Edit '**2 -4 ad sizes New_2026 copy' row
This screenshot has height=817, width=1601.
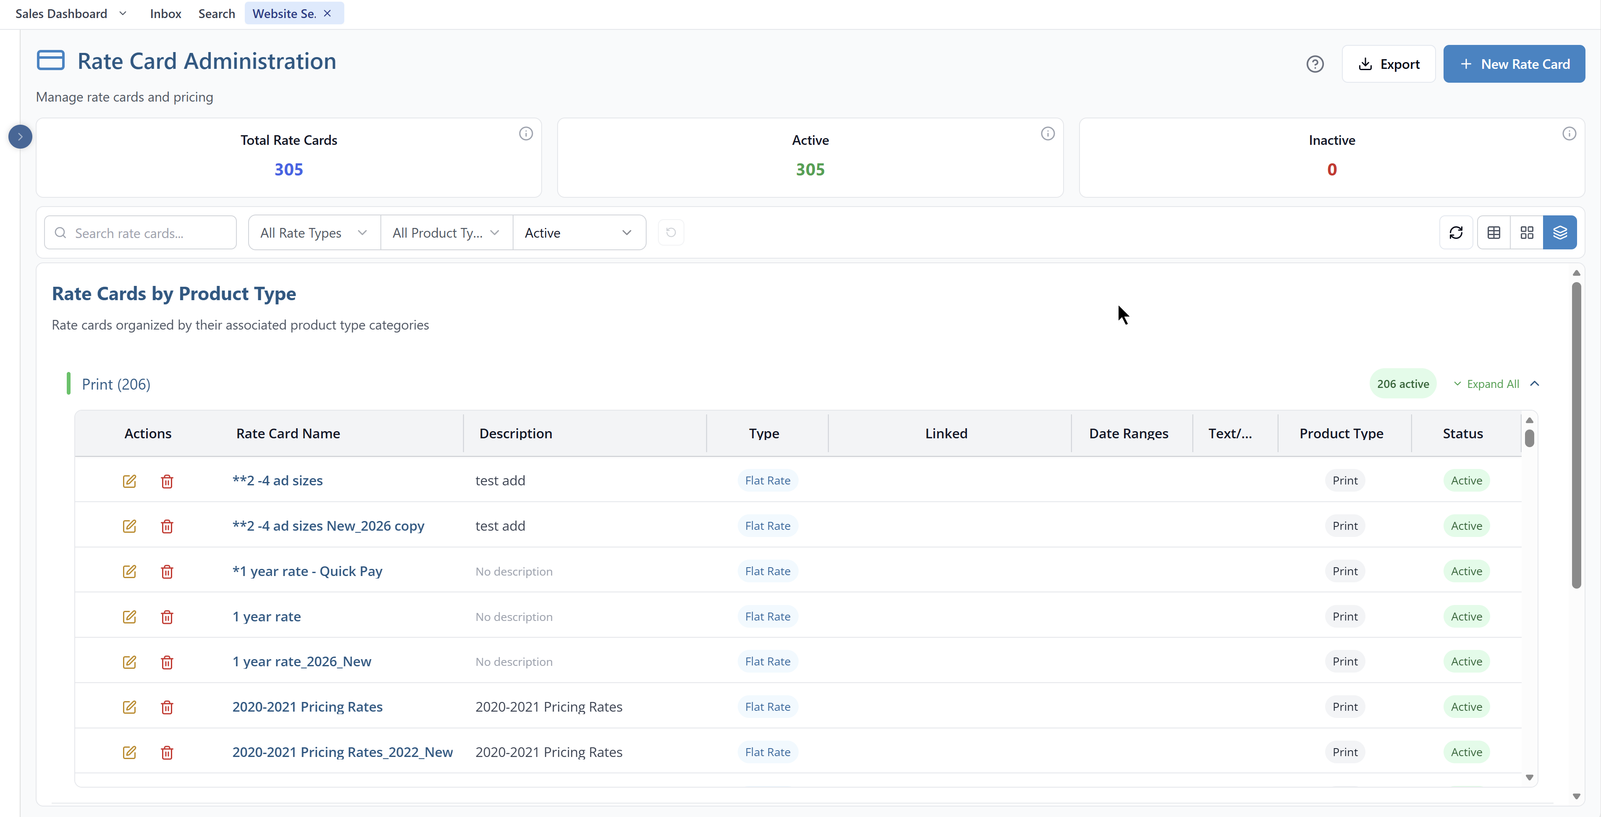pyautogui.click(x=129, y=526)
